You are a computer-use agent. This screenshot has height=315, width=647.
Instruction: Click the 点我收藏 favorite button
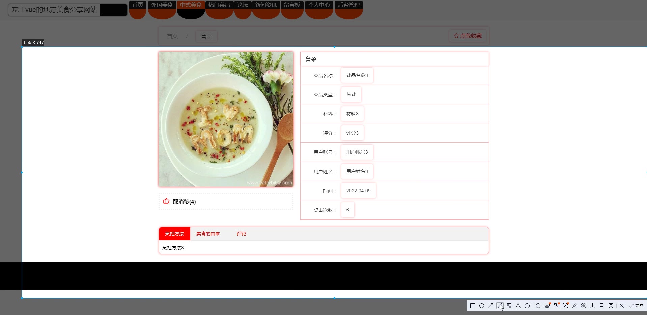pos(468,36)
